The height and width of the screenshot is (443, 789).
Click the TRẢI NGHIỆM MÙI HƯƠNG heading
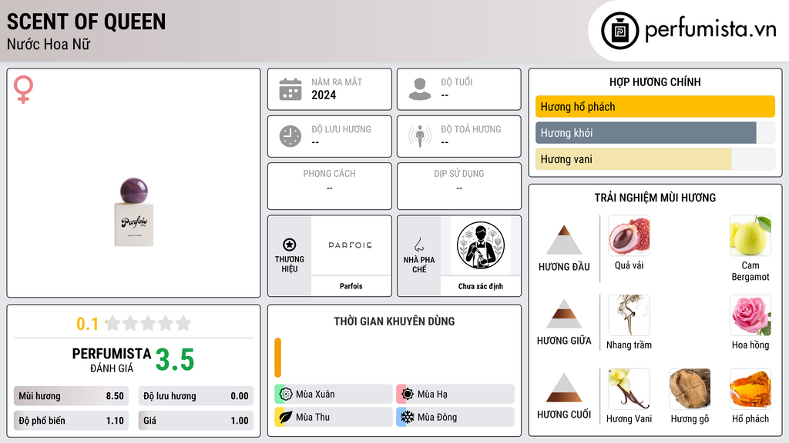click(655, 198)
